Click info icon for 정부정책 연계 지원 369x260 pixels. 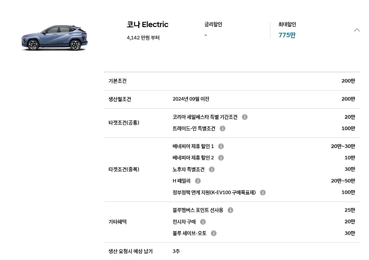click(263, 192)
